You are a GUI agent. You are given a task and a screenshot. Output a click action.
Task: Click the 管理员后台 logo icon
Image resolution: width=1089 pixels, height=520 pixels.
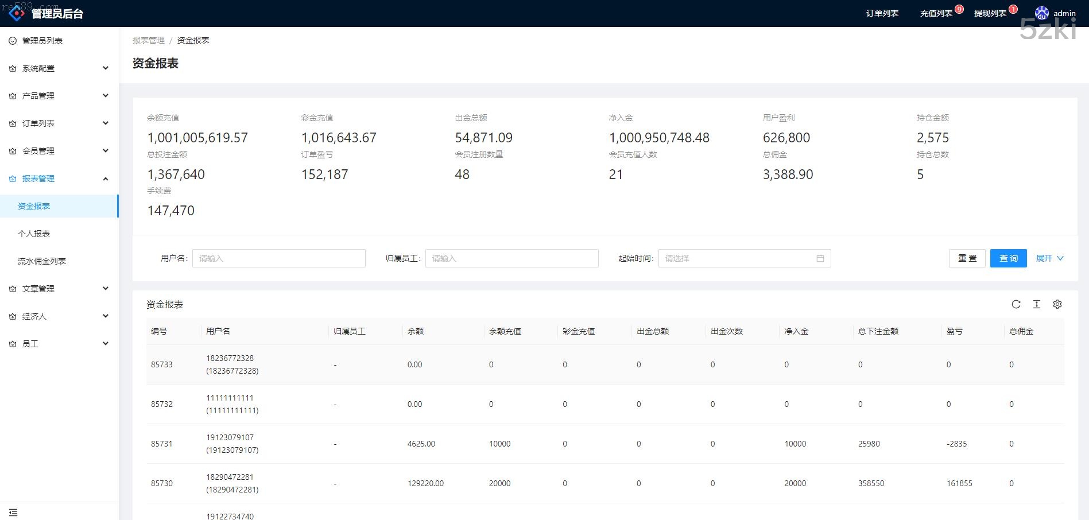pos(17,13)
